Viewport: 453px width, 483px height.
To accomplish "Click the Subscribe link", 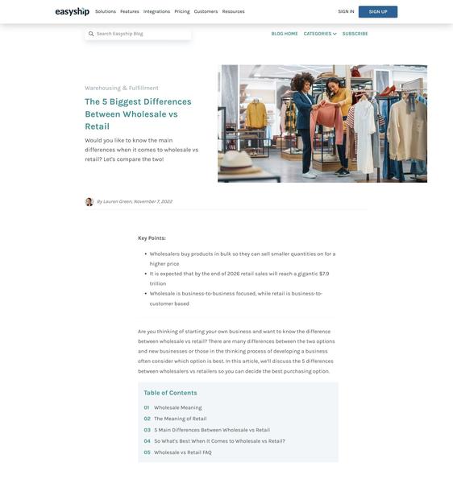I will pyautogui.click(x=355, y=34).
